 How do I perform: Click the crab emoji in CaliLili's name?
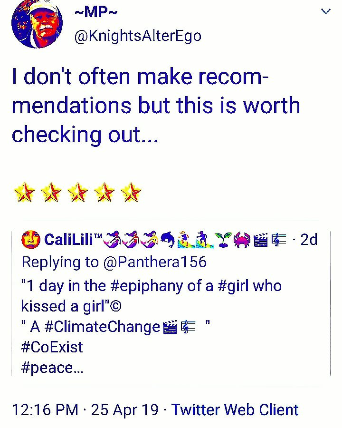(242, 239)
